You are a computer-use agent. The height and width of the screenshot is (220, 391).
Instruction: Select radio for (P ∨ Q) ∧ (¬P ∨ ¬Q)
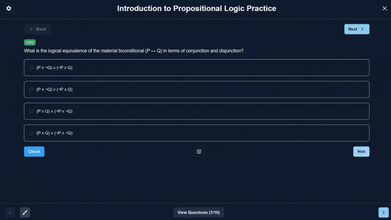(x=31, y=111)
